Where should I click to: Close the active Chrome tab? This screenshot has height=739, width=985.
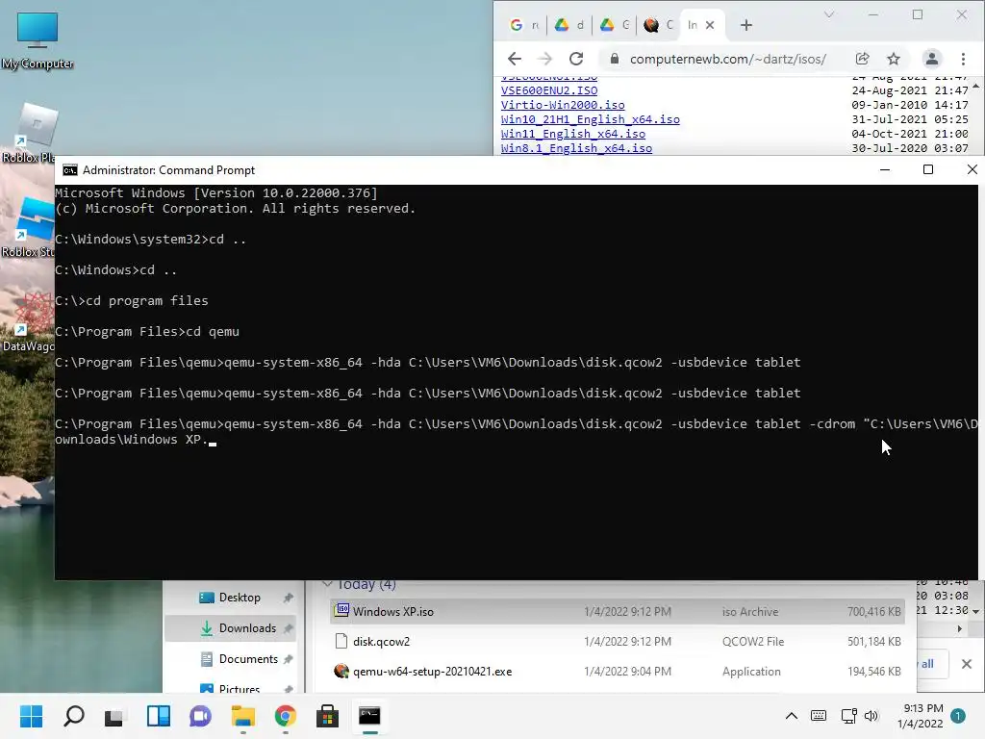coord(710,25)
